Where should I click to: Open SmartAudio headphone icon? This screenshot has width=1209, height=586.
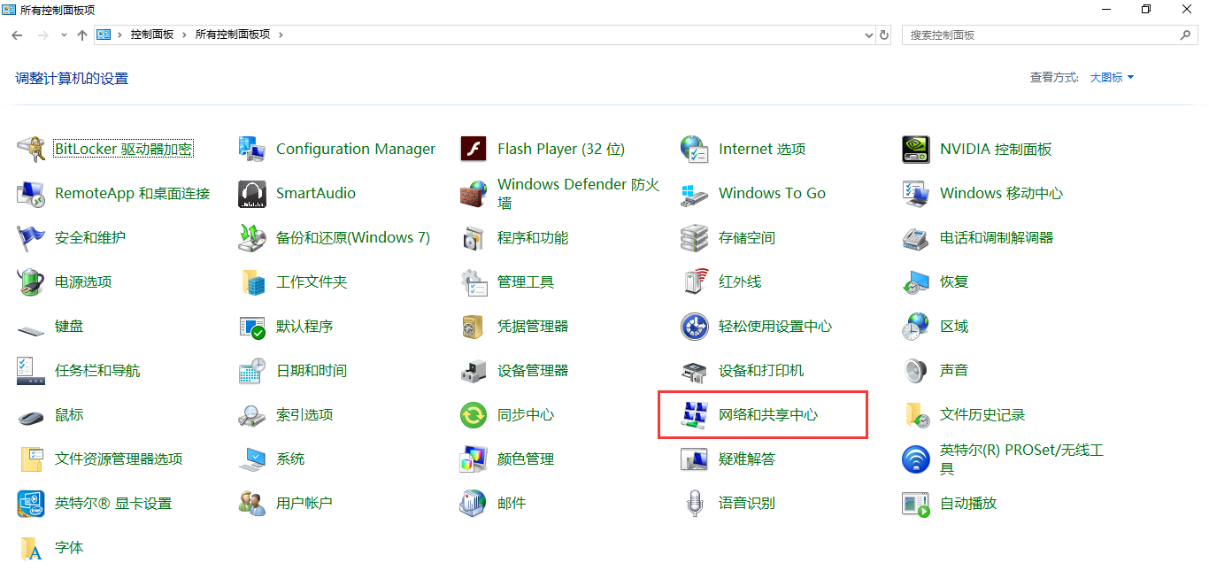(x=252, y=193)
